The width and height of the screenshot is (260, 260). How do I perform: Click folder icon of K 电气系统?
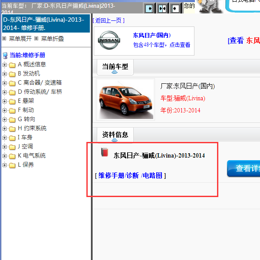(x=12, y=156)
